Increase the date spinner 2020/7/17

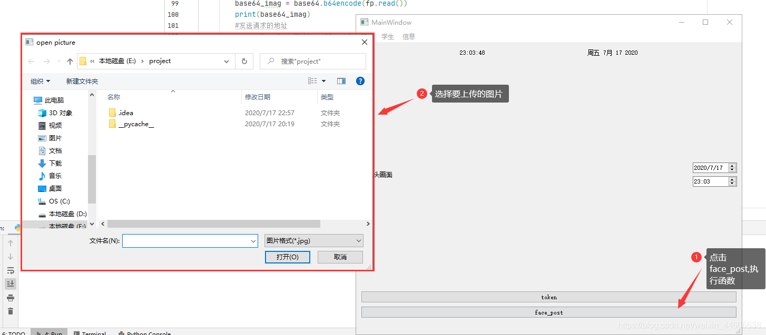pos(732,166)
